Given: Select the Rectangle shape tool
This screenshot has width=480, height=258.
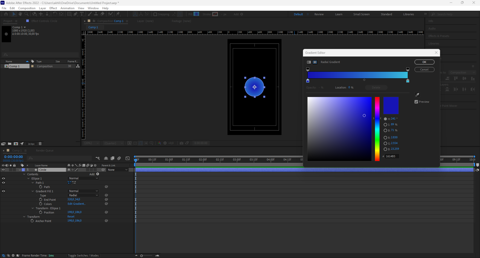Looking at the screenshot, I should pos(69,14).
